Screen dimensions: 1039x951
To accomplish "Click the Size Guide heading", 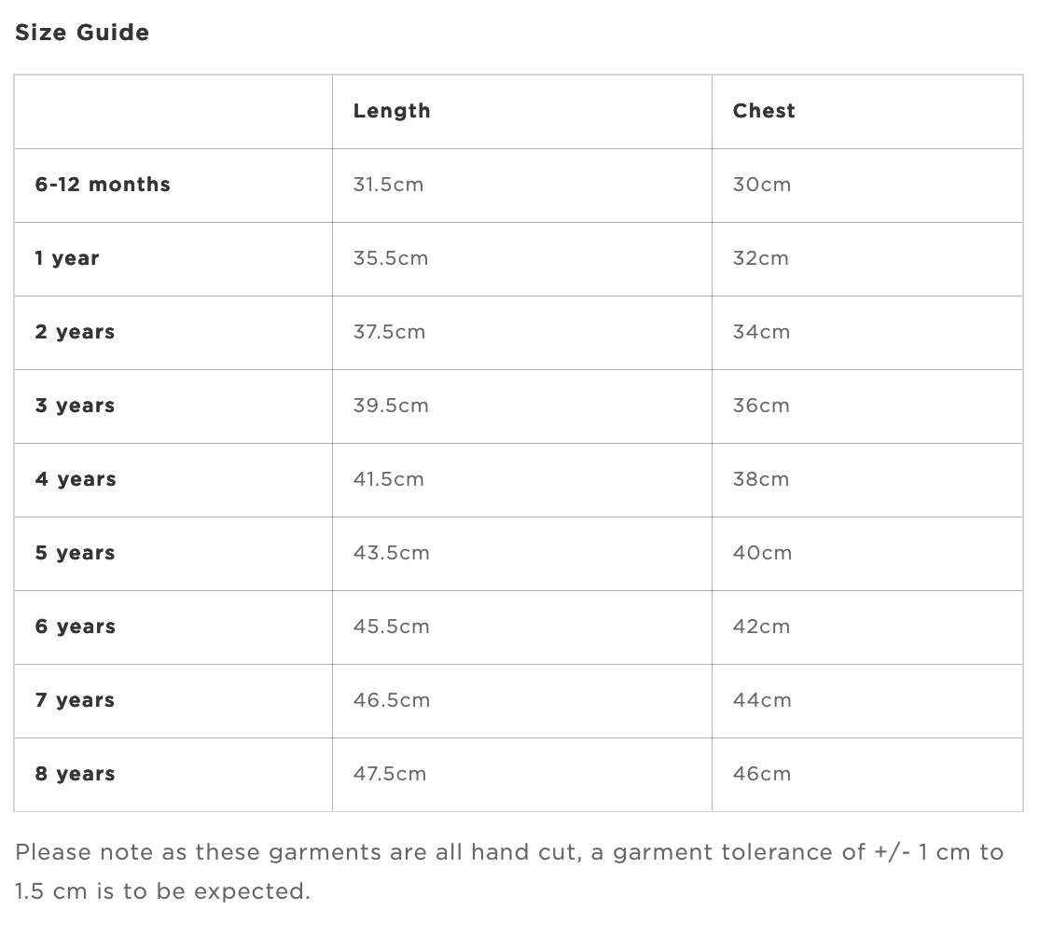I will (82, 33).
